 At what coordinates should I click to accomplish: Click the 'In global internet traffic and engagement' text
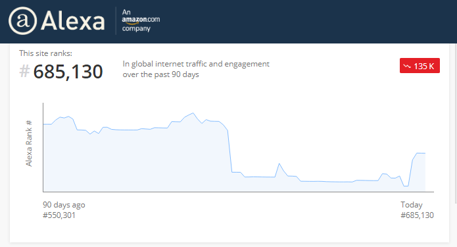[196, 64]
